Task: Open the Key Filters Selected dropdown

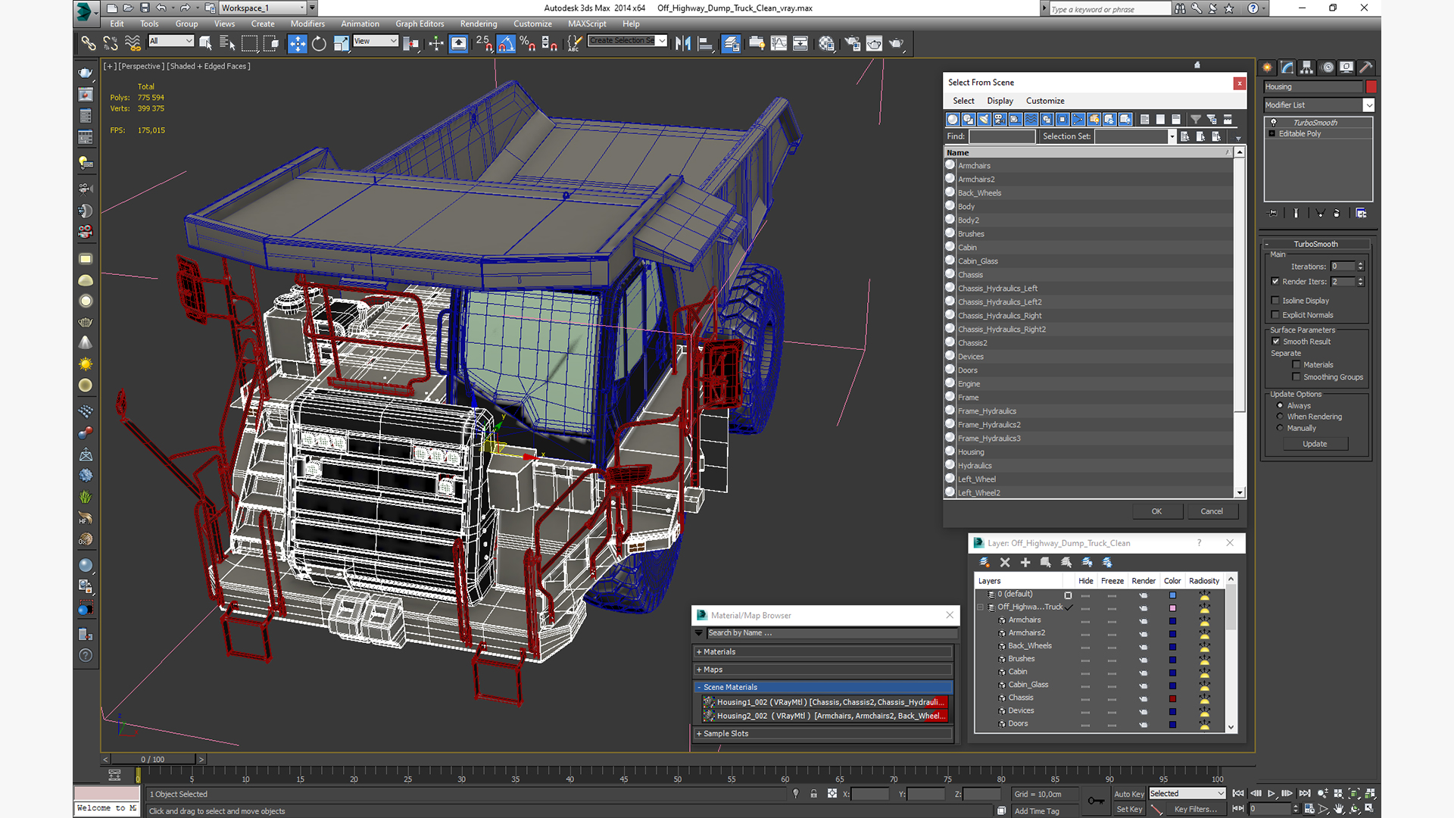Action: point(1187,794)
